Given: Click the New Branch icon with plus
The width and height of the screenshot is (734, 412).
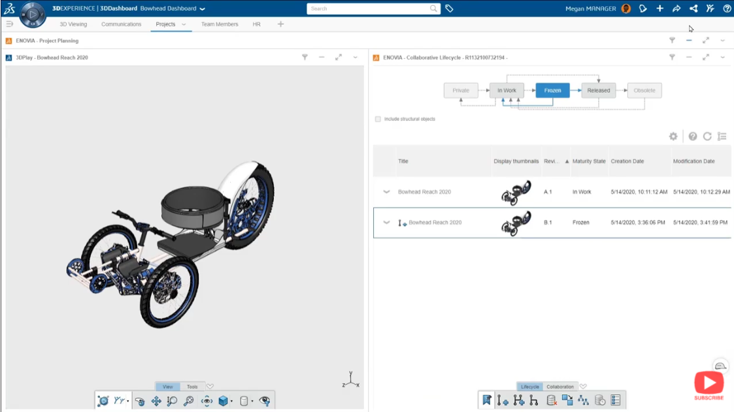Looking at the screenshot, I should [519, 400].
